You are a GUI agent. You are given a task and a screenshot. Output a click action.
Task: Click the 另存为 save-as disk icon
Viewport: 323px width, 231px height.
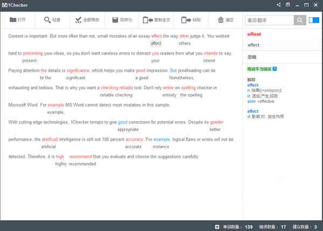115,20
